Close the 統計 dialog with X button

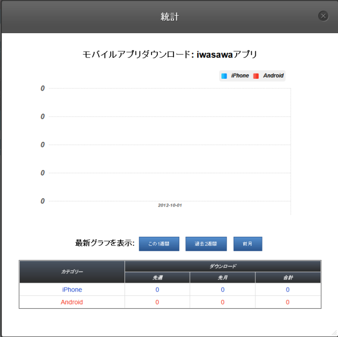pos(323,16)
